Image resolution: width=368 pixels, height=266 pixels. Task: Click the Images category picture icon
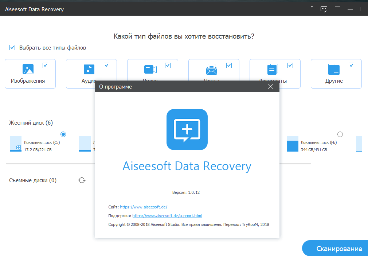tap(28, 69)
